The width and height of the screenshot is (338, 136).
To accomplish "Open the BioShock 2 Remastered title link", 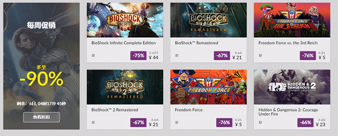I will point(115,110).
